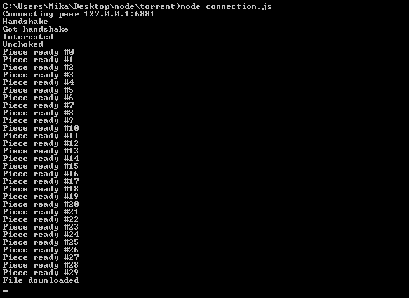The image size is (409, 298).
Task: Click the peer address 127.0.0.1:6881
Action: pos(119,14)
